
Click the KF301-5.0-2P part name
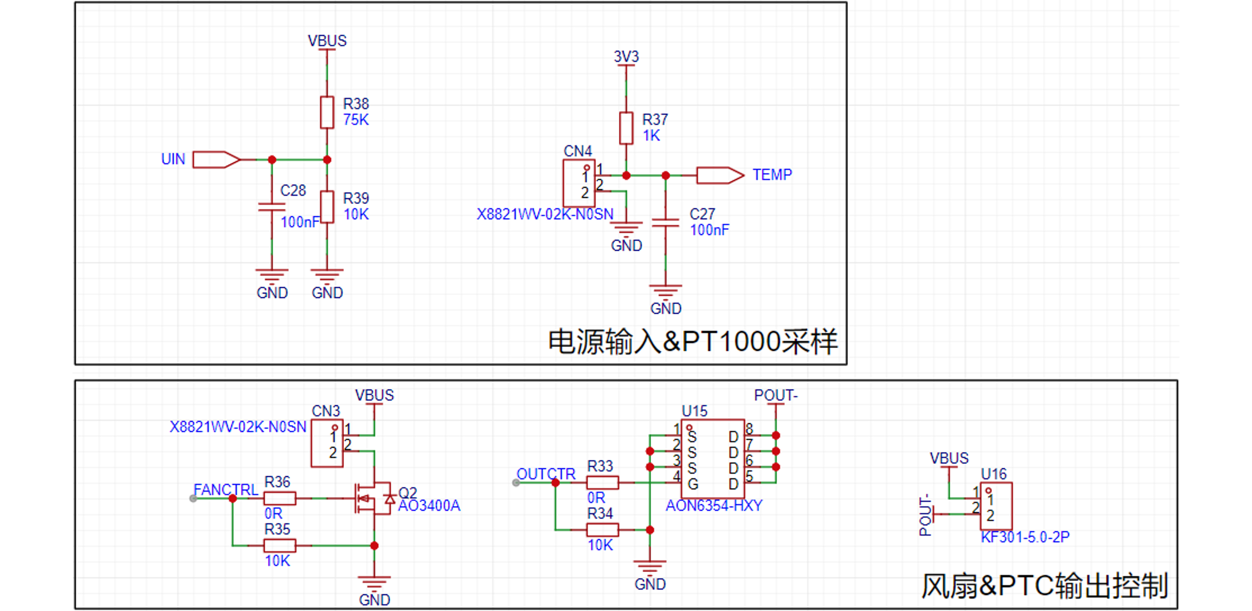[x=1025, y=537]
